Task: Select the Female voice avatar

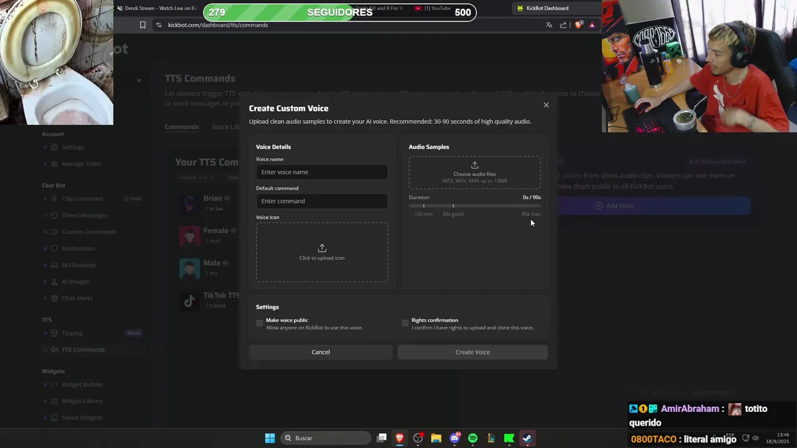Action: click(x=189, y=236)
